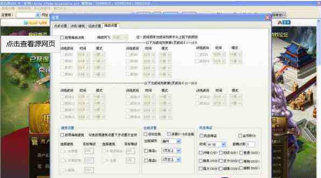Tick the 商品2 checkbox
Image resolution: width=321 pixels, height=178 pixels.
tap(146, 160)
